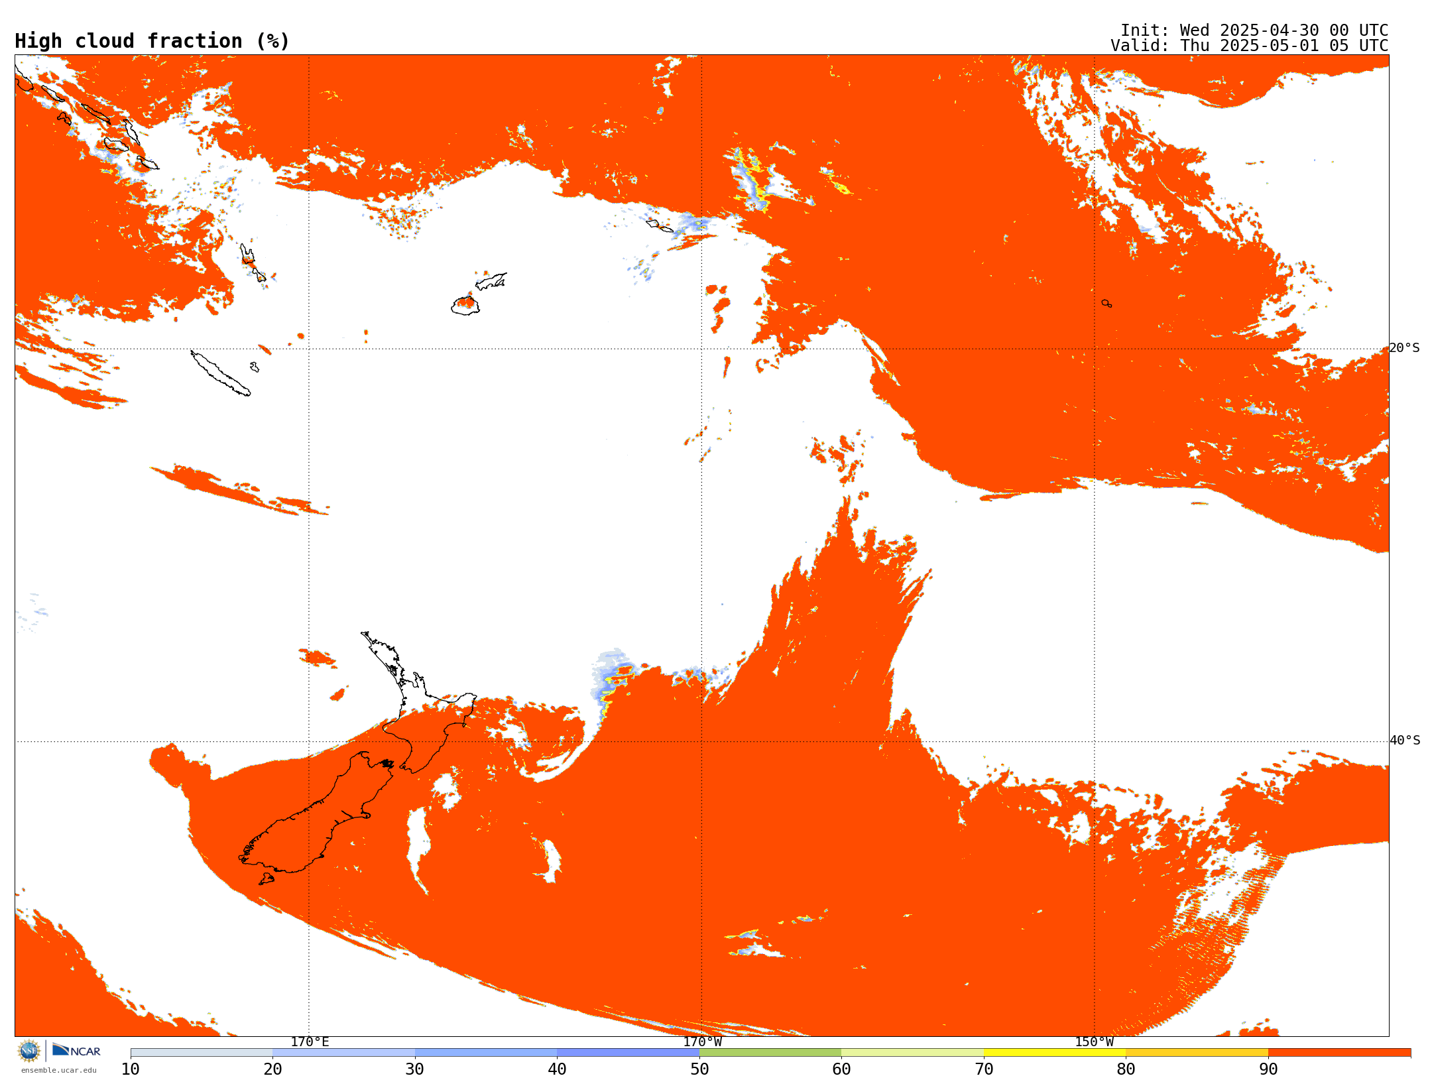Click the 20-30 light blue colorbar segment
This screenshot has height=1078, width=1432.
pos(343,1053)
